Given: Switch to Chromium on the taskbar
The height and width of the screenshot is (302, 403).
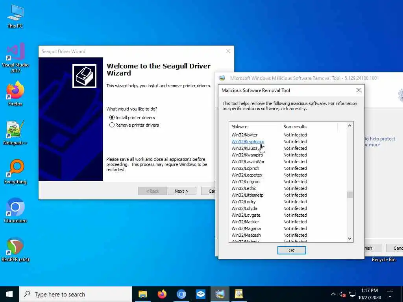Looking at the screenshot, I should (x=181, y=294).
